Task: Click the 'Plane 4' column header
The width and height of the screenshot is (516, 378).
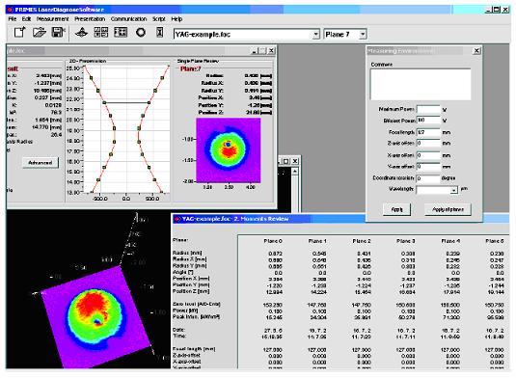Action: click(450, 241)
